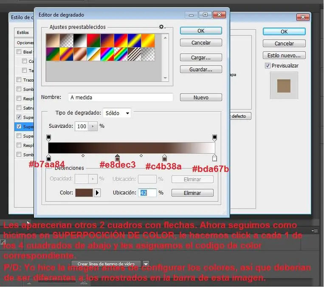Image resolution: width=324 pixels, height=287 pixels.
Task: Click OK in the Editor de degradado
Action: point(201,31)
